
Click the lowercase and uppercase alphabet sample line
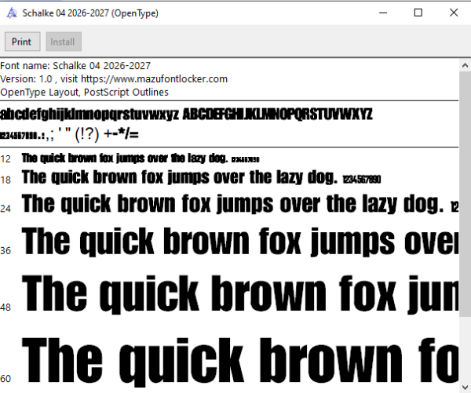[186, 115]
